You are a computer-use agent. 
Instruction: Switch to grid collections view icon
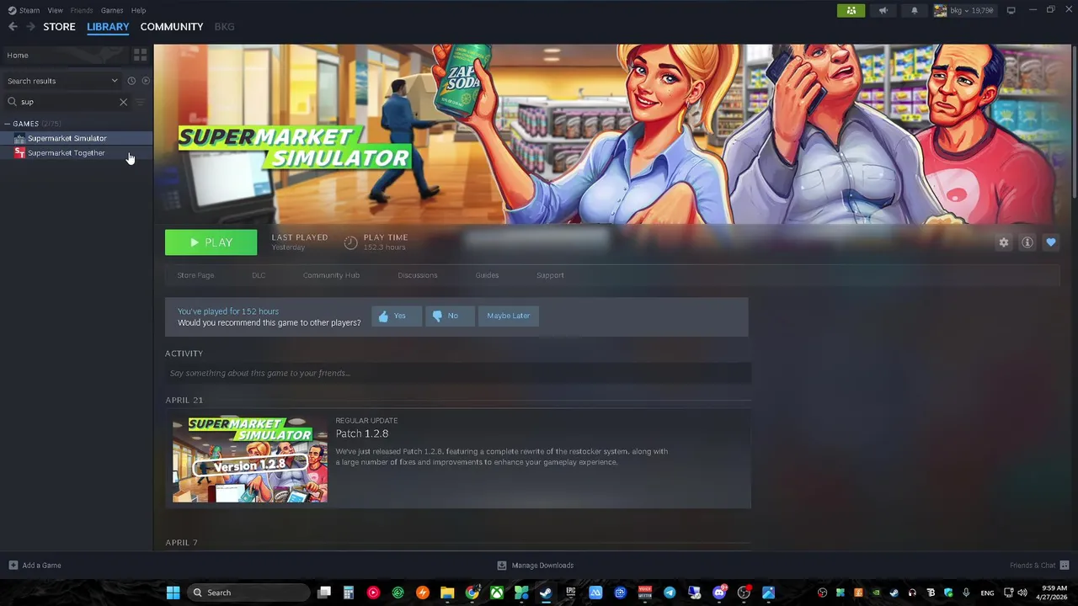coord(141,55)
